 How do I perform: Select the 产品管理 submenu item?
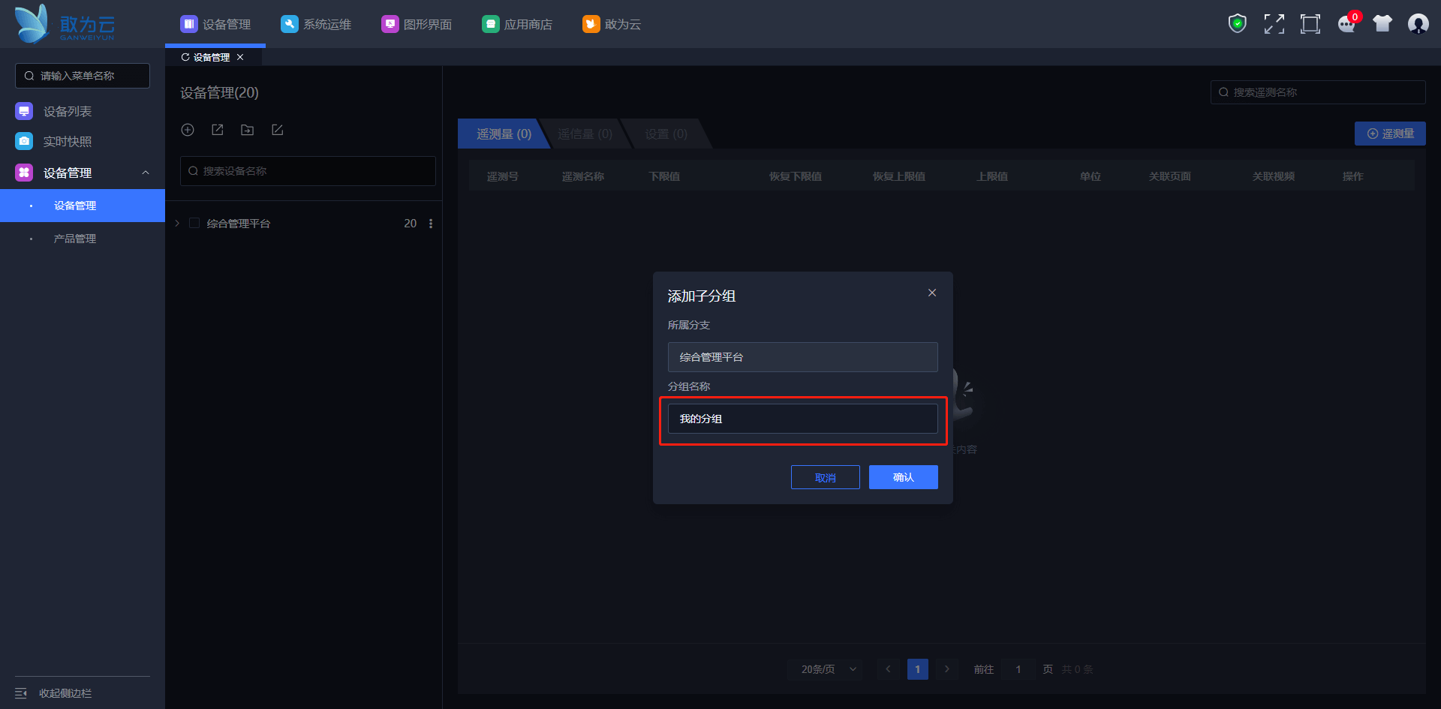coord(83,239)
